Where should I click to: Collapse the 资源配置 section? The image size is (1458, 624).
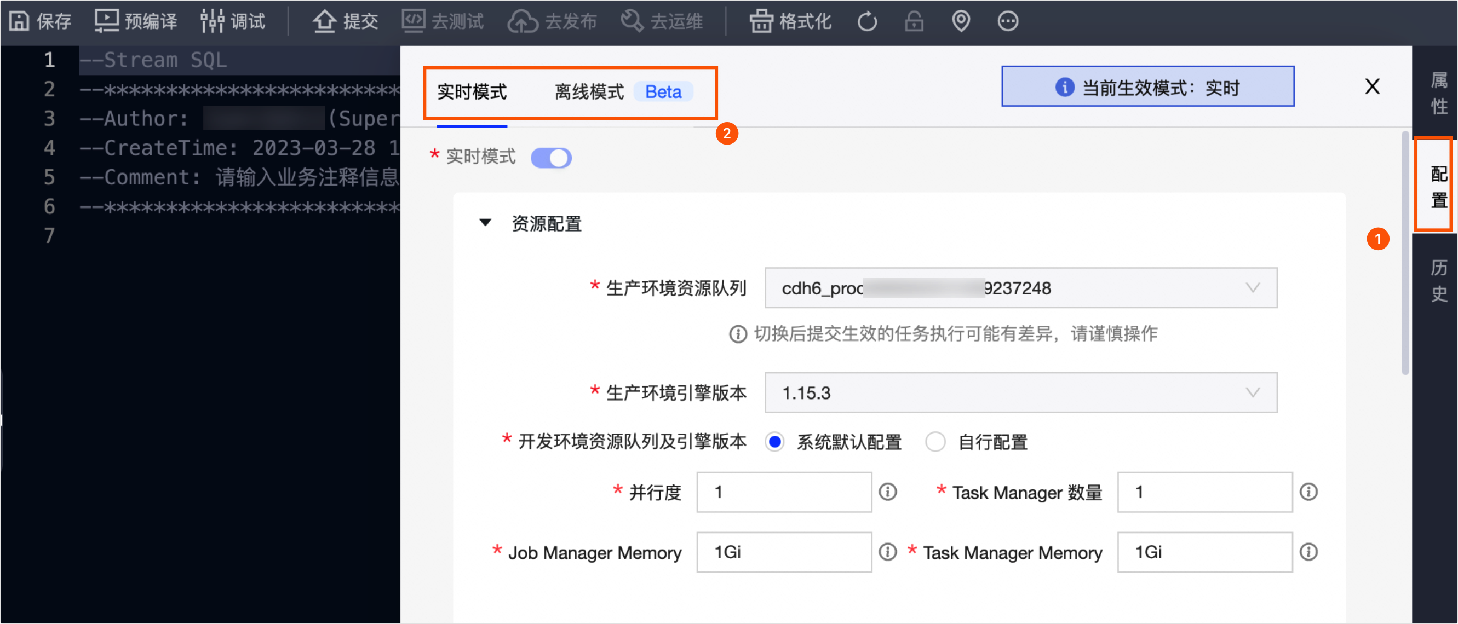click(x=485, y=223)
